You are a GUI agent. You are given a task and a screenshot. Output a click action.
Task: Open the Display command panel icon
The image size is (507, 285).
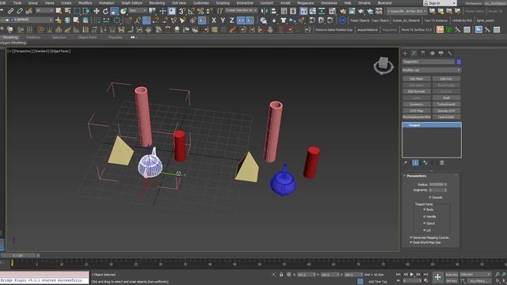point(441,53)
